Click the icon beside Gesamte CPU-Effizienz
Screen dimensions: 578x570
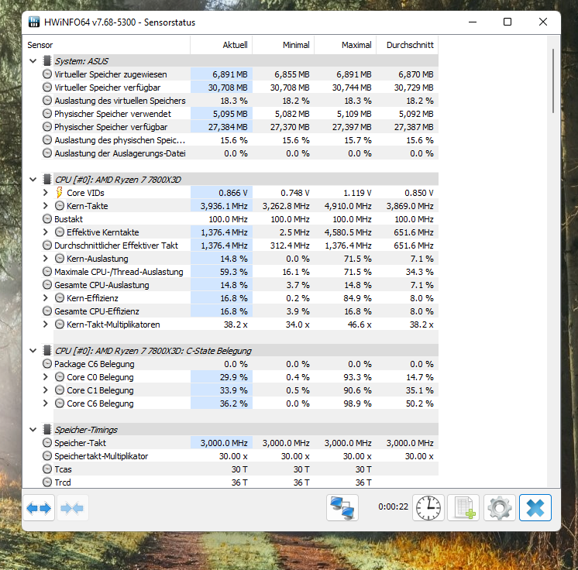(x=47, y=311)
